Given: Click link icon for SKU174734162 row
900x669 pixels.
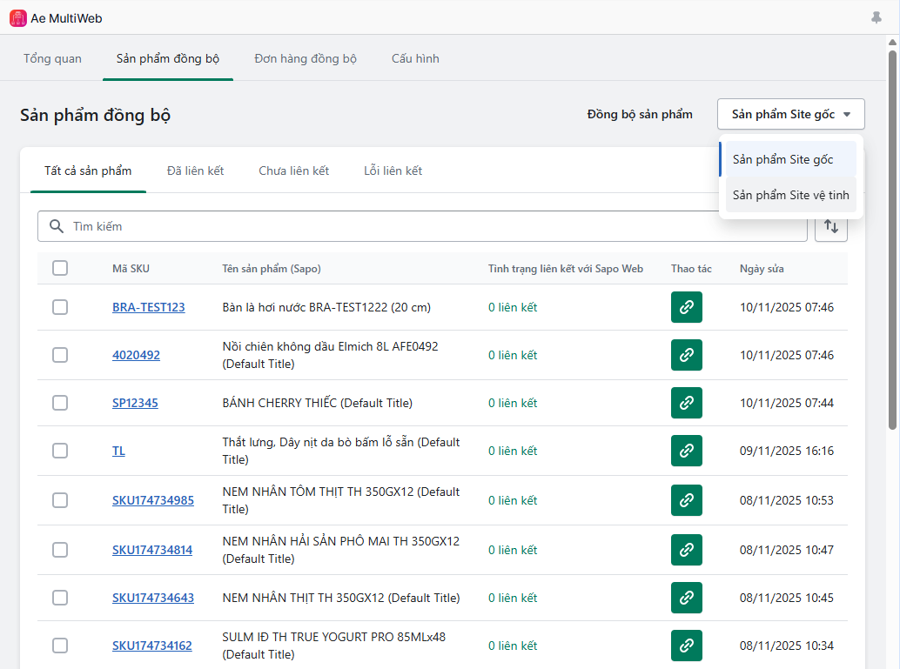Looking at the screenshot, I should pyautogui.click(x=686, y=646).
